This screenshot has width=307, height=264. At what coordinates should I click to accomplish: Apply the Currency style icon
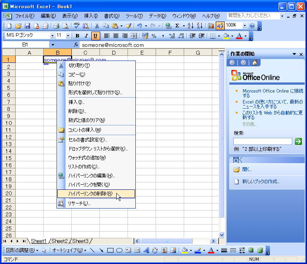145,36
